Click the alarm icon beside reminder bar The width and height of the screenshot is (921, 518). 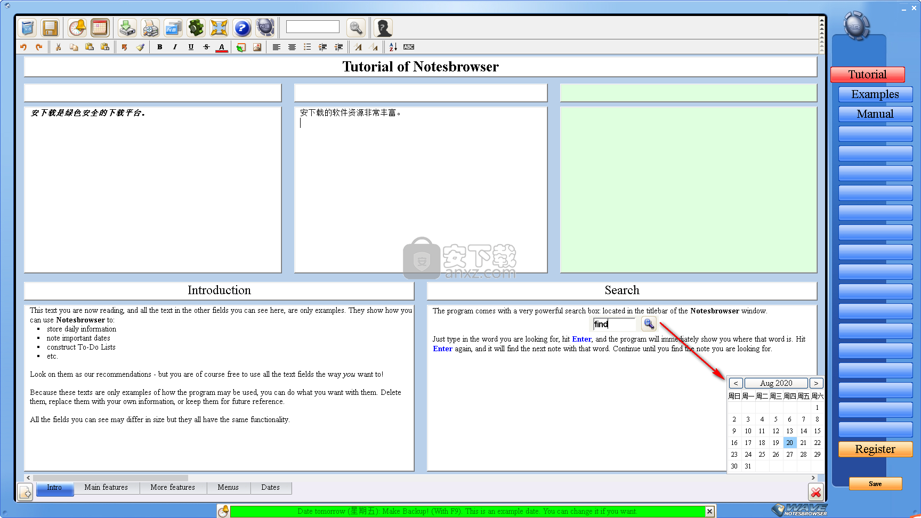[x=223, y=512]
